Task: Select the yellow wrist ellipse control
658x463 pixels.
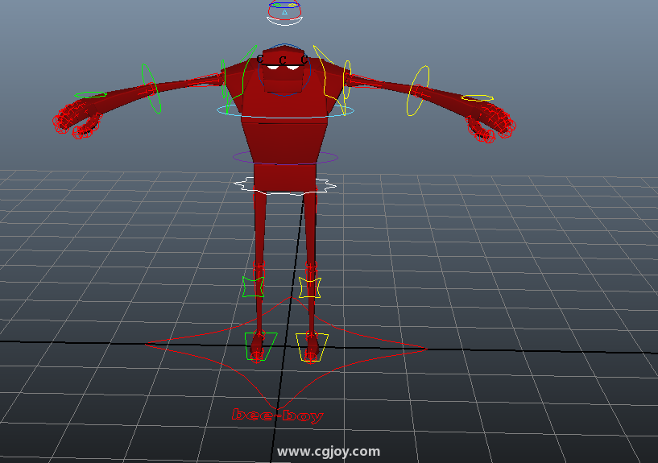Action: (x=477, y=98)
